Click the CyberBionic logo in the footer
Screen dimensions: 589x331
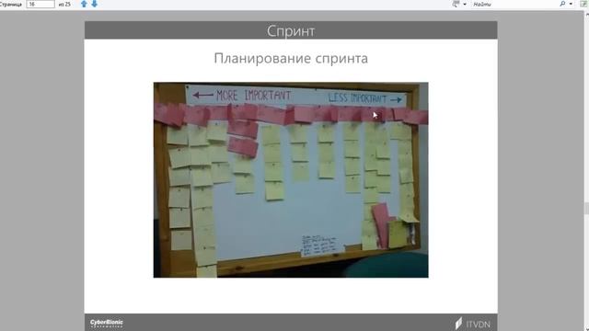click(x=107, y=323)
